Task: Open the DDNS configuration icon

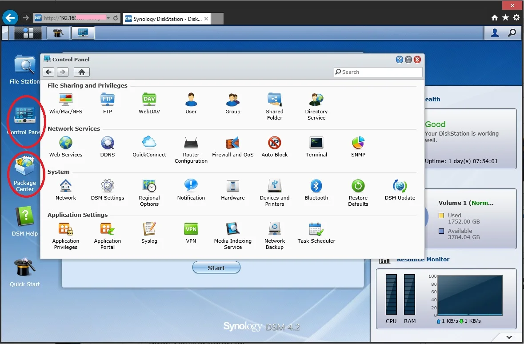Action: coord(107,146)
